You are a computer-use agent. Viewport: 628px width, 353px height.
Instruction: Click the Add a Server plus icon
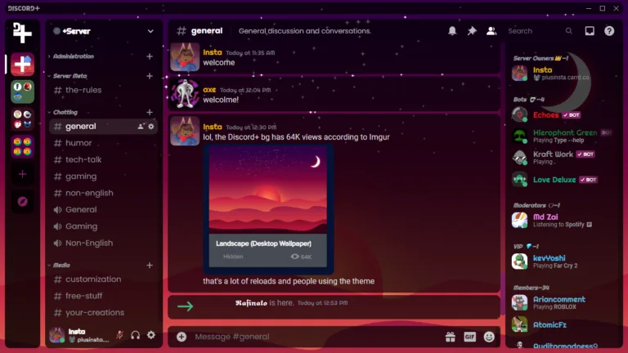22,174
